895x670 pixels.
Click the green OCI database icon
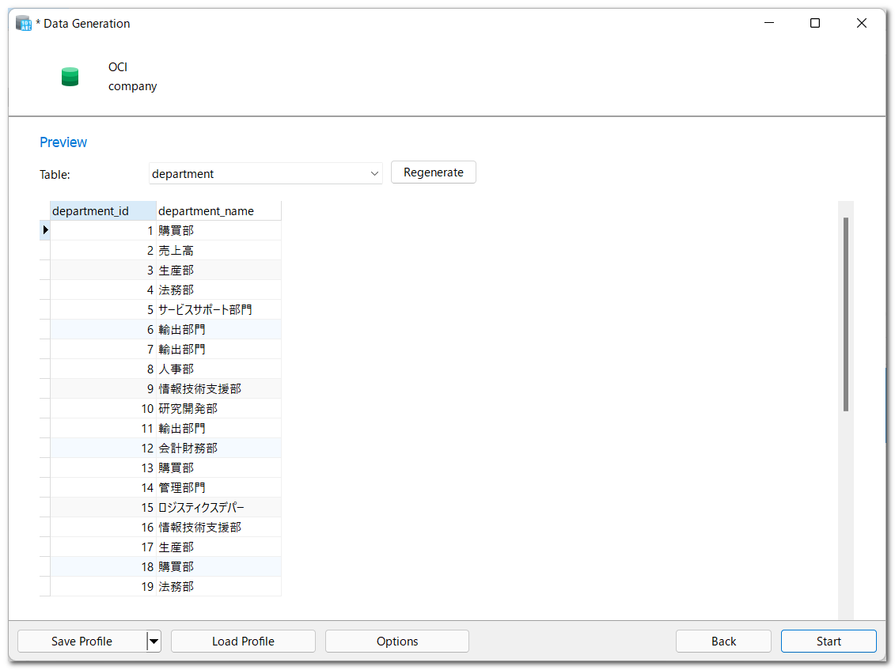click(70, 77)
